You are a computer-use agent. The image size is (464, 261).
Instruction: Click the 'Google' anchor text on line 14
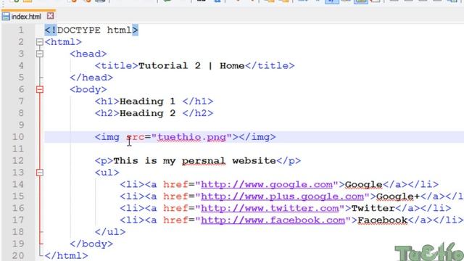(x=364, y=185)
